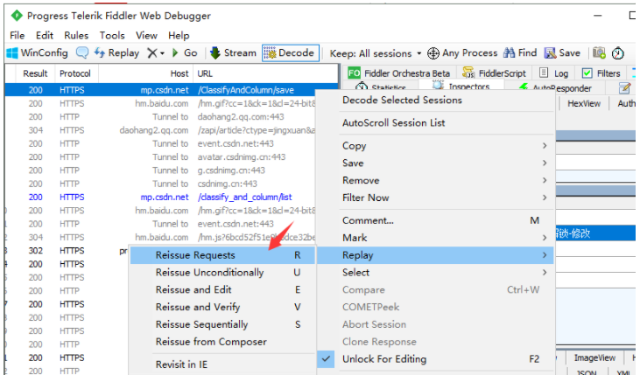
Task: Expand the Select submenu
Action: point(435,272)
